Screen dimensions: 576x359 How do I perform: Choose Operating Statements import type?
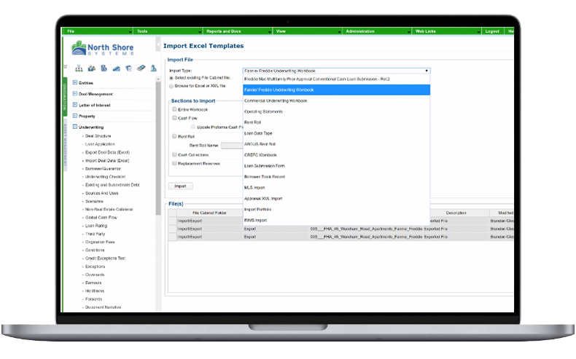(337, 111)
